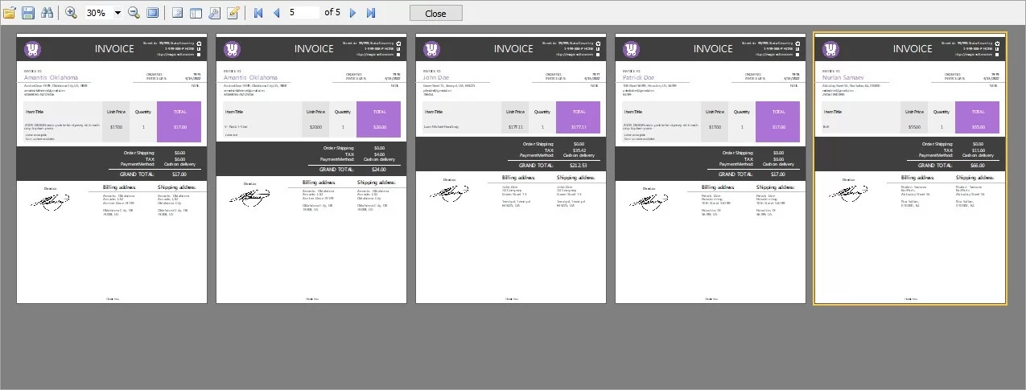Zoom in with the plus magnifier

pos(71,13)
